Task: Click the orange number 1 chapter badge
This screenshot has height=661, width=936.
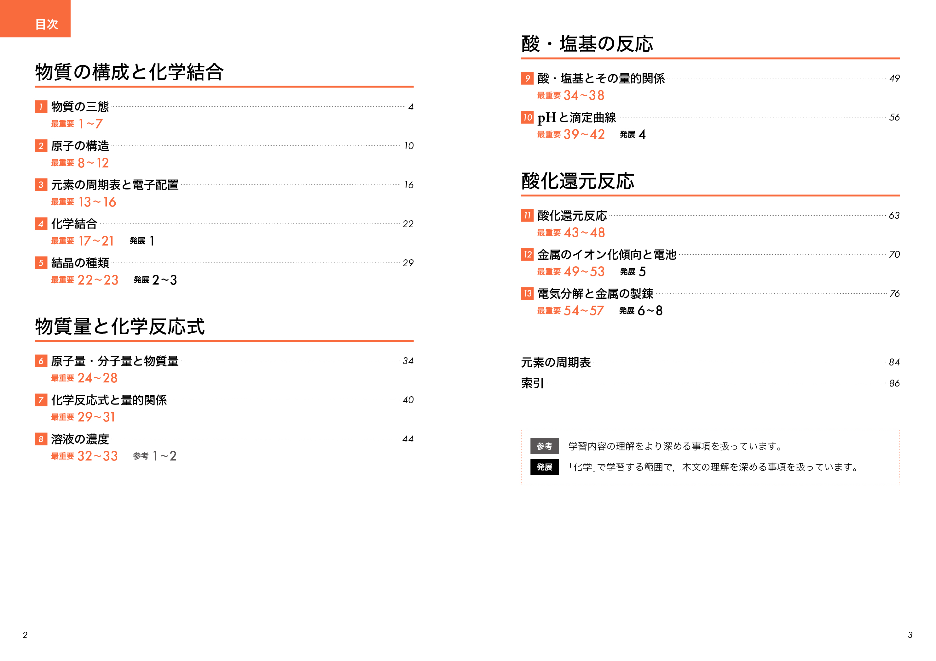Action: pos(41,107)
